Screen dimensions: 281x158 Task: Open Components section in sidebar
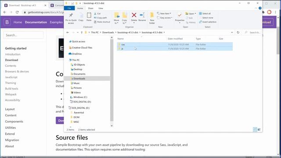pos(14,122)
